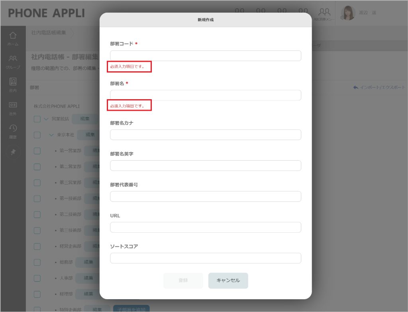Open the Groups icon in sidebar
Image resolution: width=408 pixels, height=312 pixels.
click(x=13, y=60)
